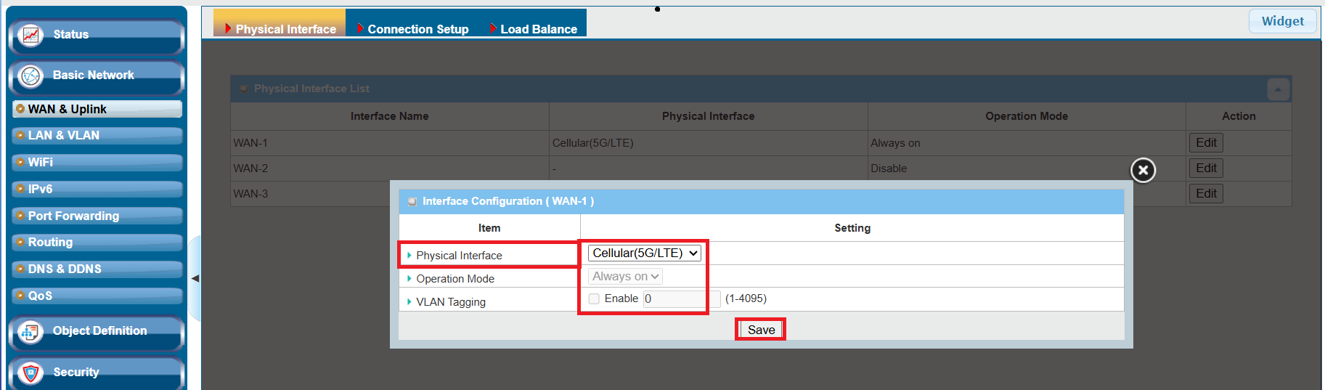This screenshot has width=1325, height=390.
Task: Go to the Port Forwarding section
Action: pyautogui.click(x=73, y=216)
